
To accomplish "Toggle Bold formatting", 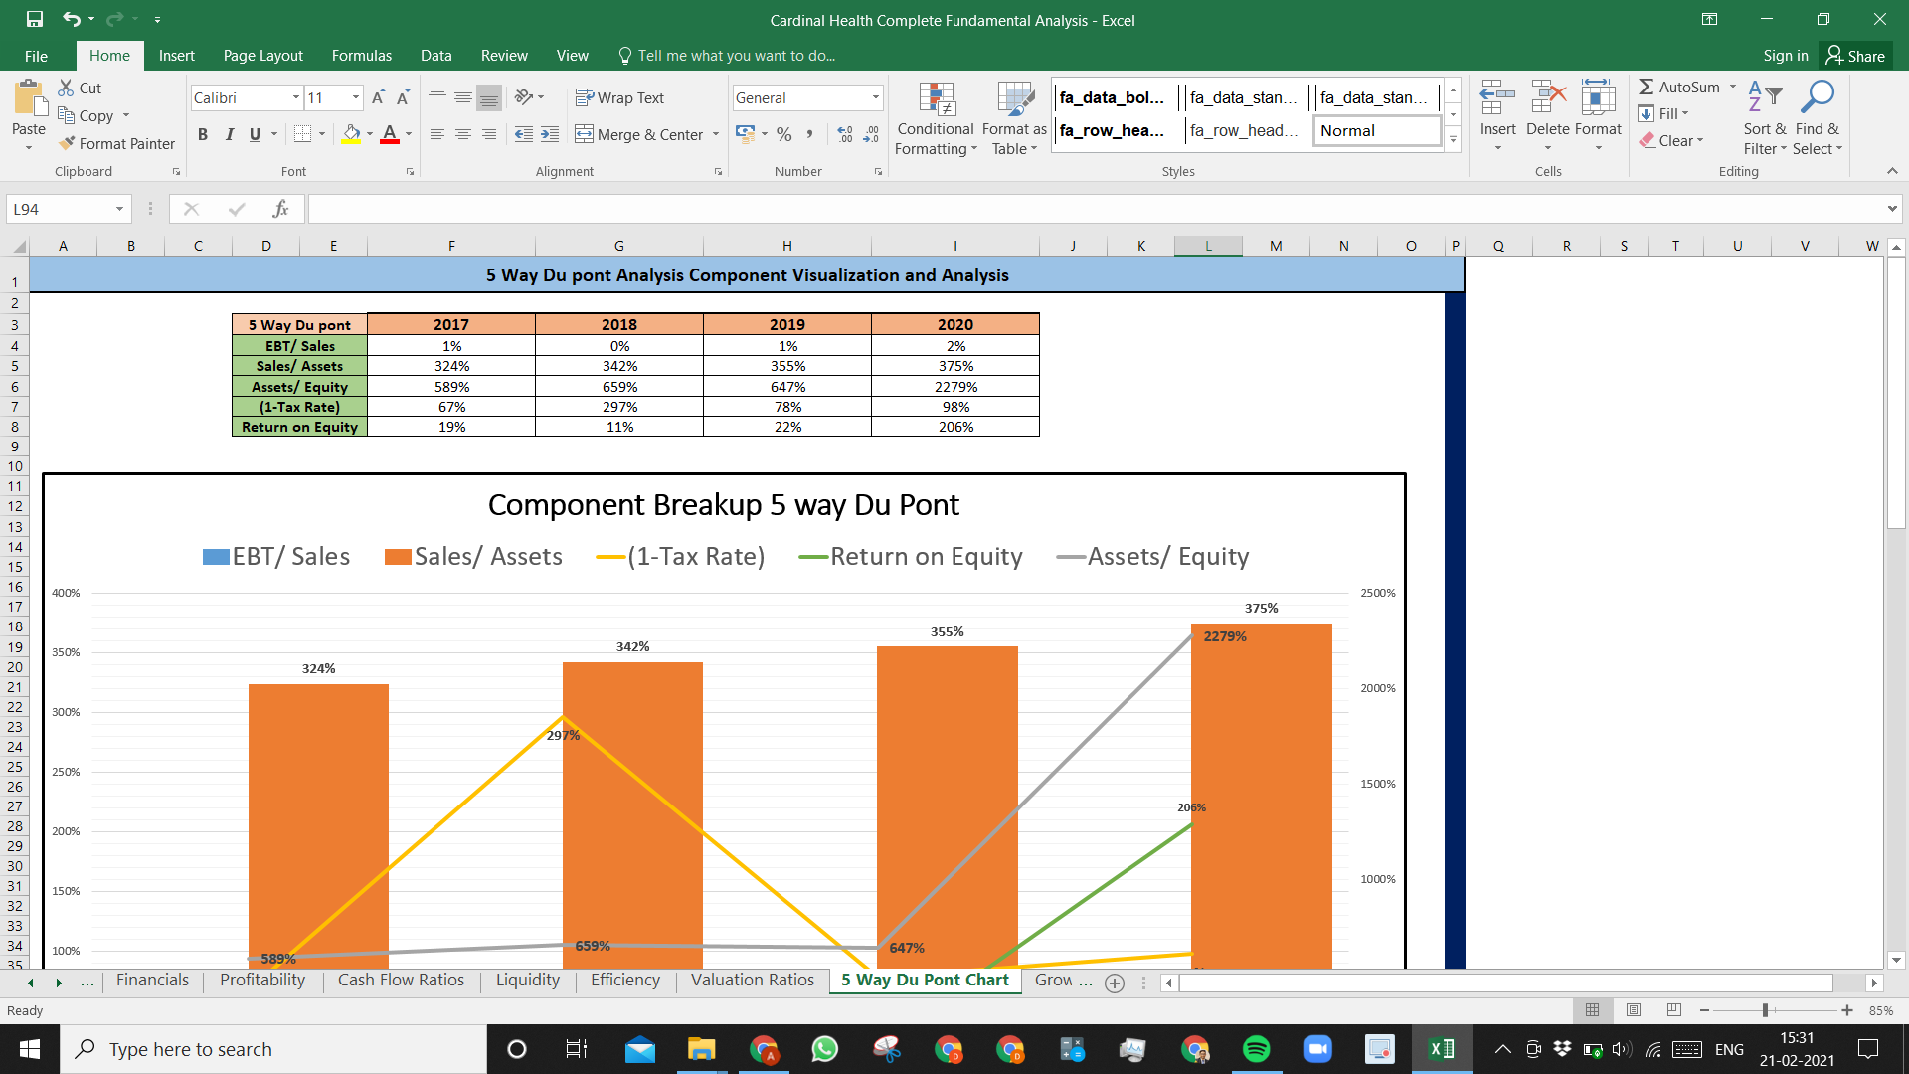I will pos(203,134).
